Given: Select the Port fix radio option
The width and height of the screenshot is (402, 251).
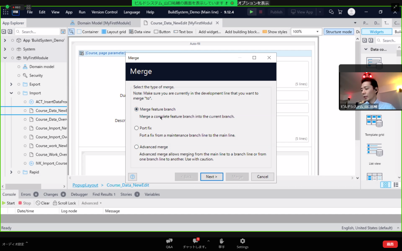Looking at the screenshot, I should coord(137,128).
